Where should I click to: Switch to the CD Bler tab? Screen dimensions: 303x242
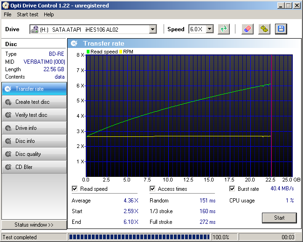[34, 167]
